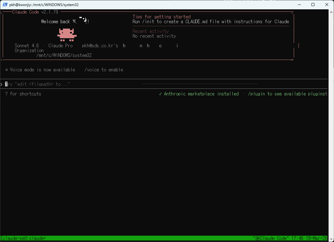Click 'Claude Code v2.1.79' header title

(x=35, y=12)
